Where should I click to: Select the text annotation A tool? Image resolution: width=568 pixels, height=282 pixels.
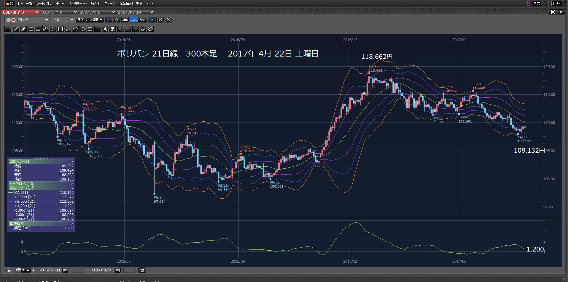[x=105, y=29]
